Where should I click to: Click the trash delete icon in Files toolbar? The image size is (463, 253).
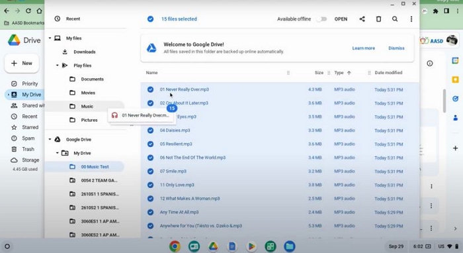[x=378, y=19]
